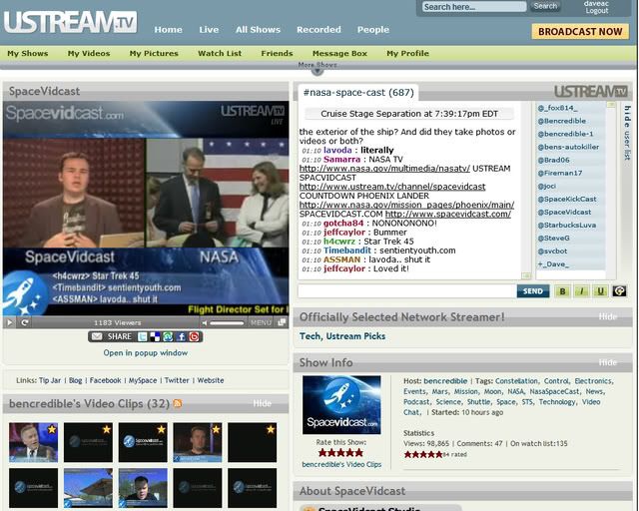
Task: Open the Mars tag link
Action: click(x=440, y=391)
